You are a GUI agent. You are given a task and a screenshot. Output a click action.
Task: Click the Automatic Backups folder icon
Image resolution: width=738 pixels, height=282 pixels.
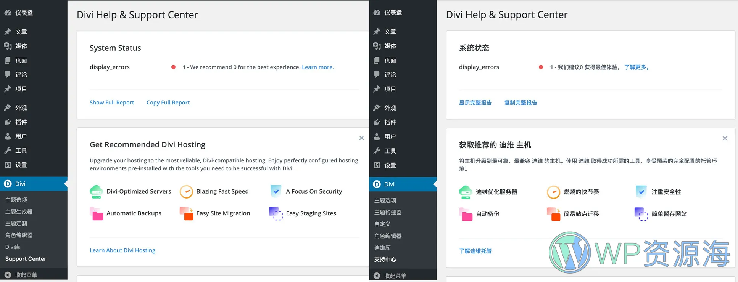pos(97,213)
